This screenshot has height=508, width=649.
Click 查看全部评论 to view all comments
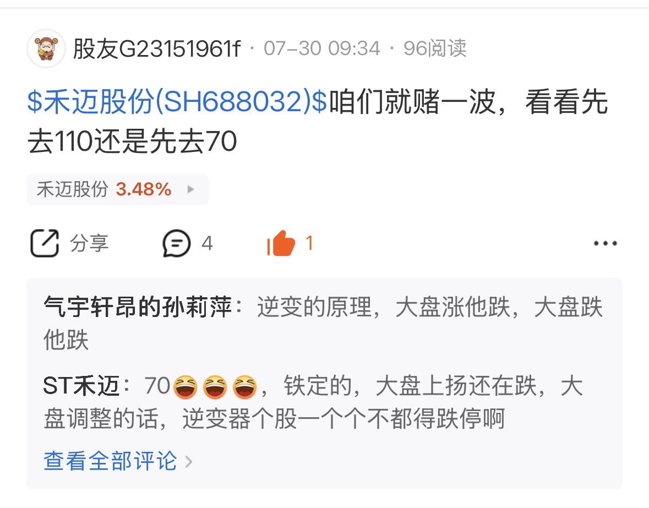click(110, 461)
